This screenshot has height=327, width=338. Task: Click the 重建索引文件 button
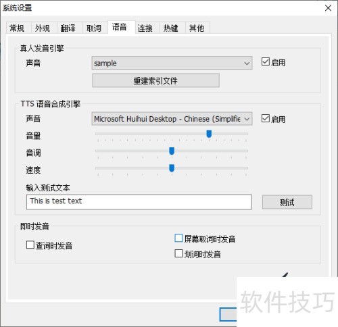pos(155,80)
